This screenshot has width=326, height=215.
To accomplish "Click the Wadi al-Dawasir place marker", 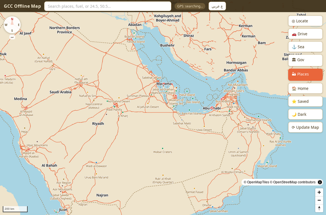I will [96, 163].
